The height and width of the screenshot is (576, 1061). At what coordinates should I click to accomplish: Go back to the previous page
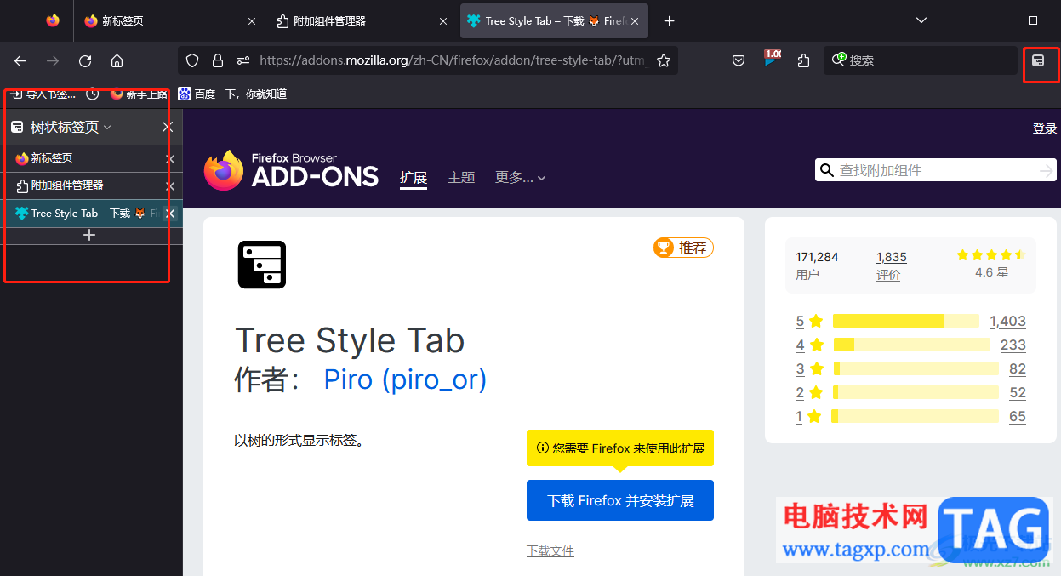tap(20, 60)
